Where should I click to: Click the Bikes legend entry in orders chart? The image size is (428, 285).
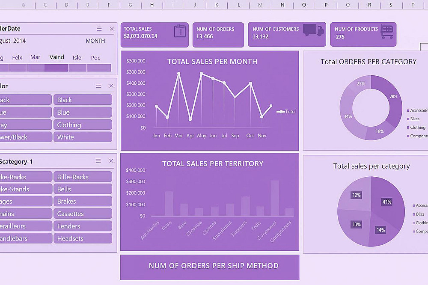click(413, 119)
